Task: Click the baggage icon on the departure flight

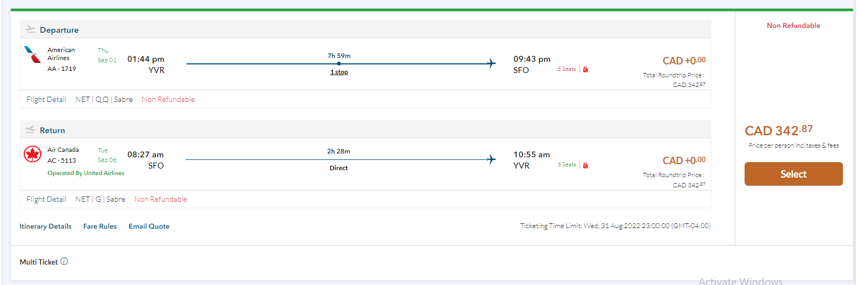Action: [x=585, y=69]
